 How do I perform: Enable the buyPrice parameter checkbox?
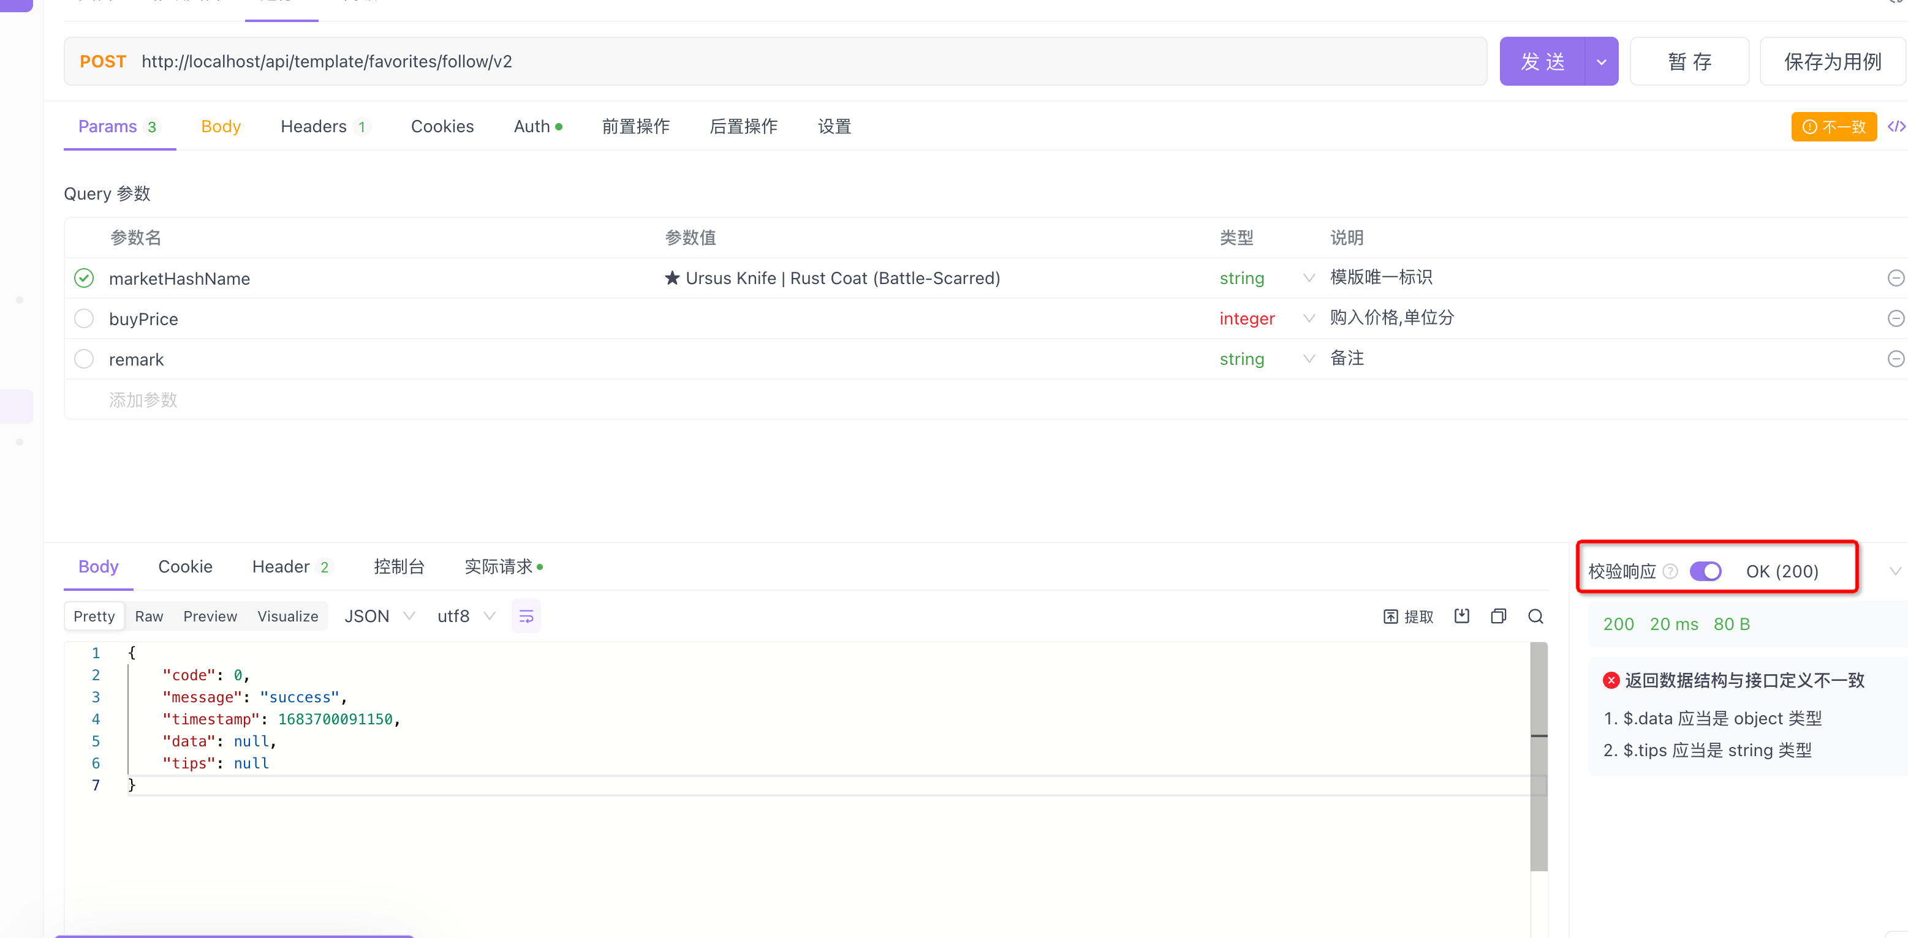pyautogui.click(x=84, y=318)
